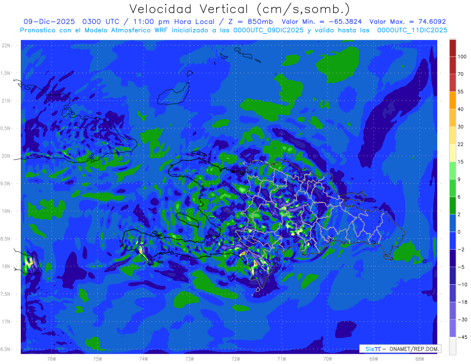Pick the purple swatch between -30 and -18
Screen dimensions: 471x364
click(x=453, y=310)
